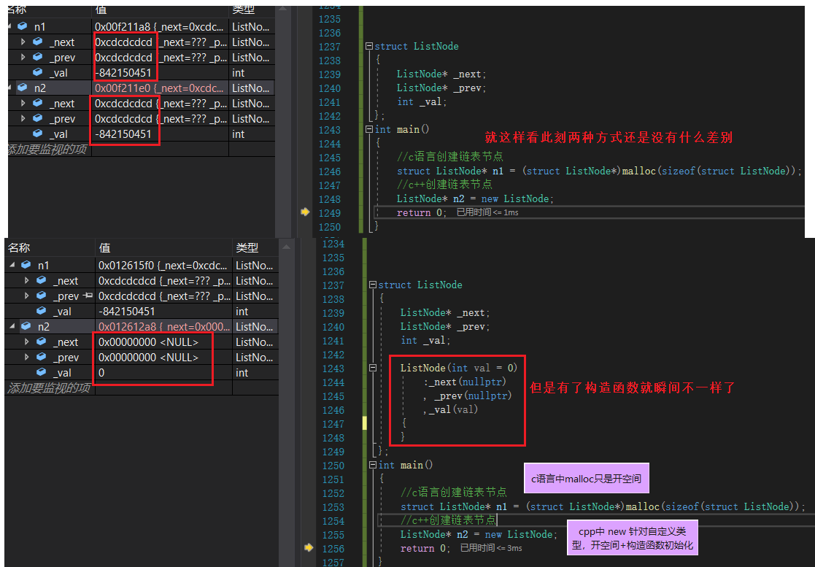Screen dimensions: 815x567
Task: Click the yellow execution arrow at line 1256
Action: 308,547
